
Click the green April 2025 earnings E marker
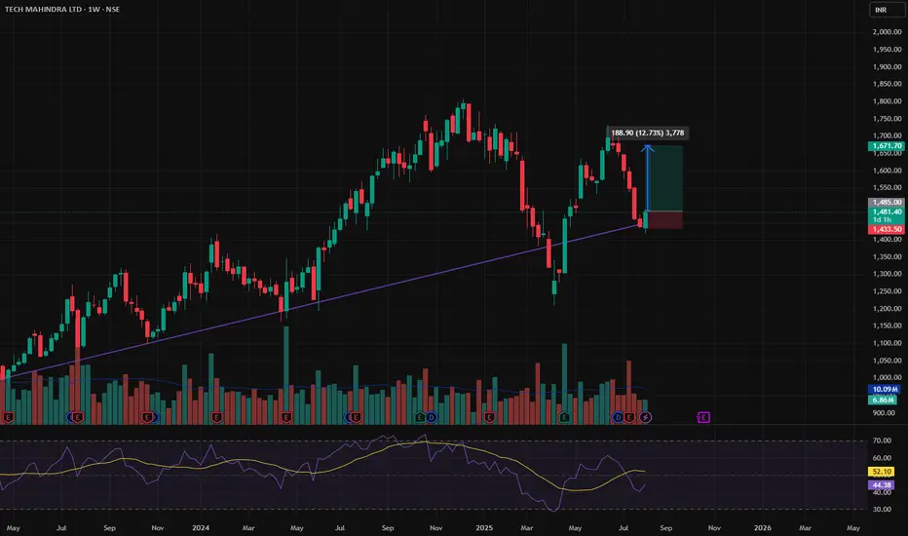coord(565,417)
